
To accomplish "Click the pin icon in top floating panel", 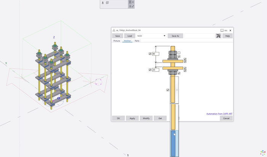I will tap(130, 2).
